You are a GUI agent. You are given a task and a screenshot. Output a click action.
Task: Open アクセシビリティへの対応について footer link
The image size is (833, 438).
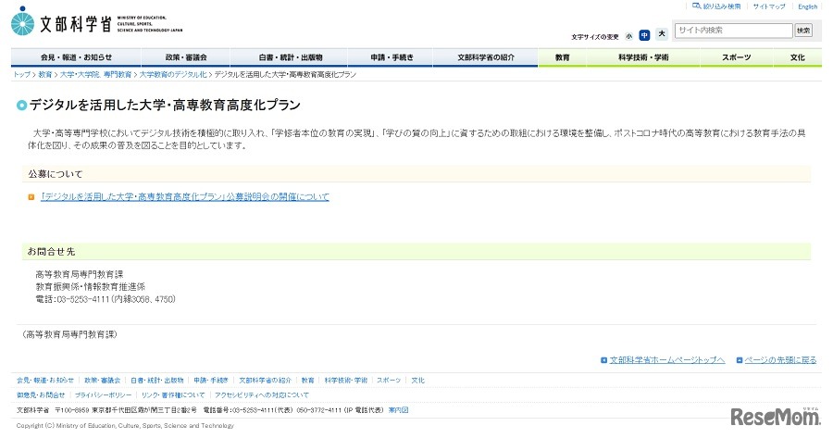(x=261, y=395)
